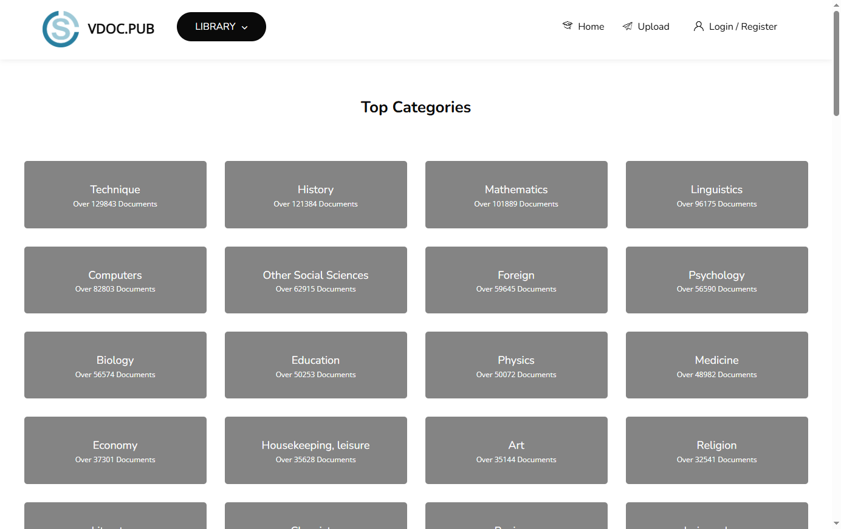
Task: Click the 'Over 121384 Documents' text
Action: [316, 204]
